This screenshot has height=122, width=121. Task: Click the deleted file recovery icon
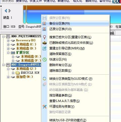[45, 43]
